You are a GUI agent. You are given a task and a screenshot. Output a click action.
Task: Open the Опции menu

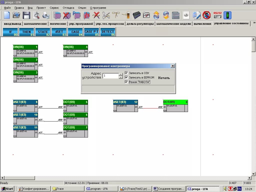82,8
